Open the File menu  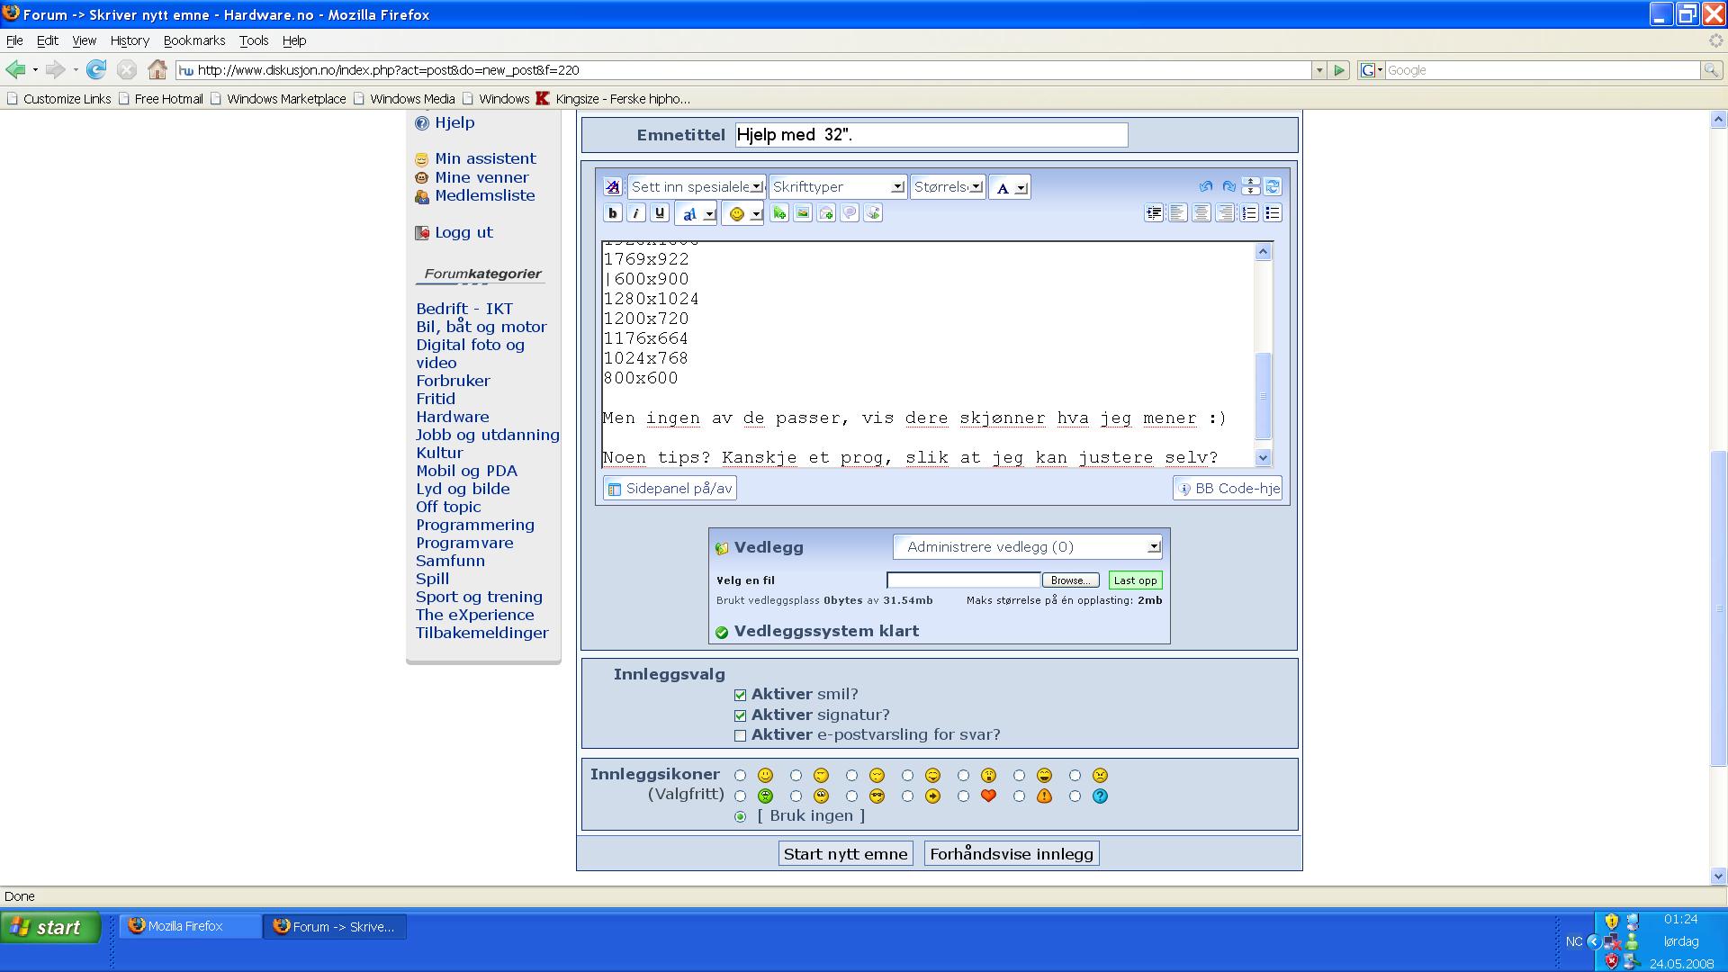point(14,40)
